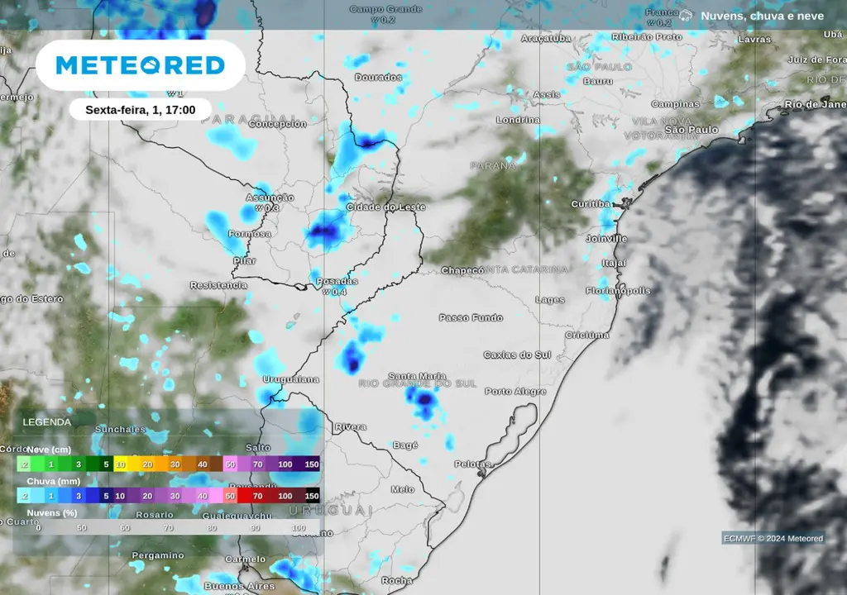The width and height of the screenshot is (847, 595).
Task: Click the cloud icon beside Nuvens, chuva e neve
Action: [x=686, y=16]
